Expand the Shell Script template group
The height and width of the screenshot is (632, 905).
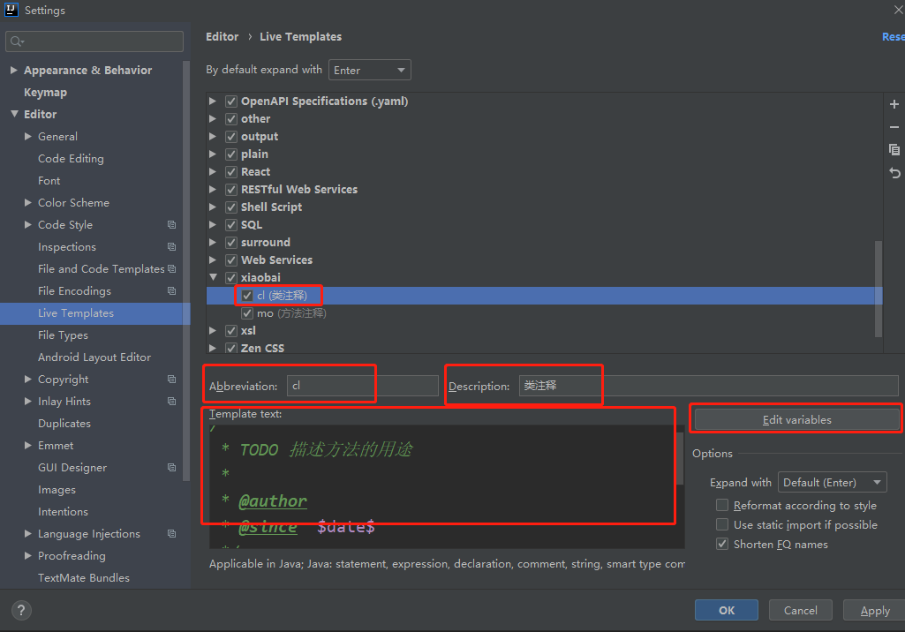[213, 207]
